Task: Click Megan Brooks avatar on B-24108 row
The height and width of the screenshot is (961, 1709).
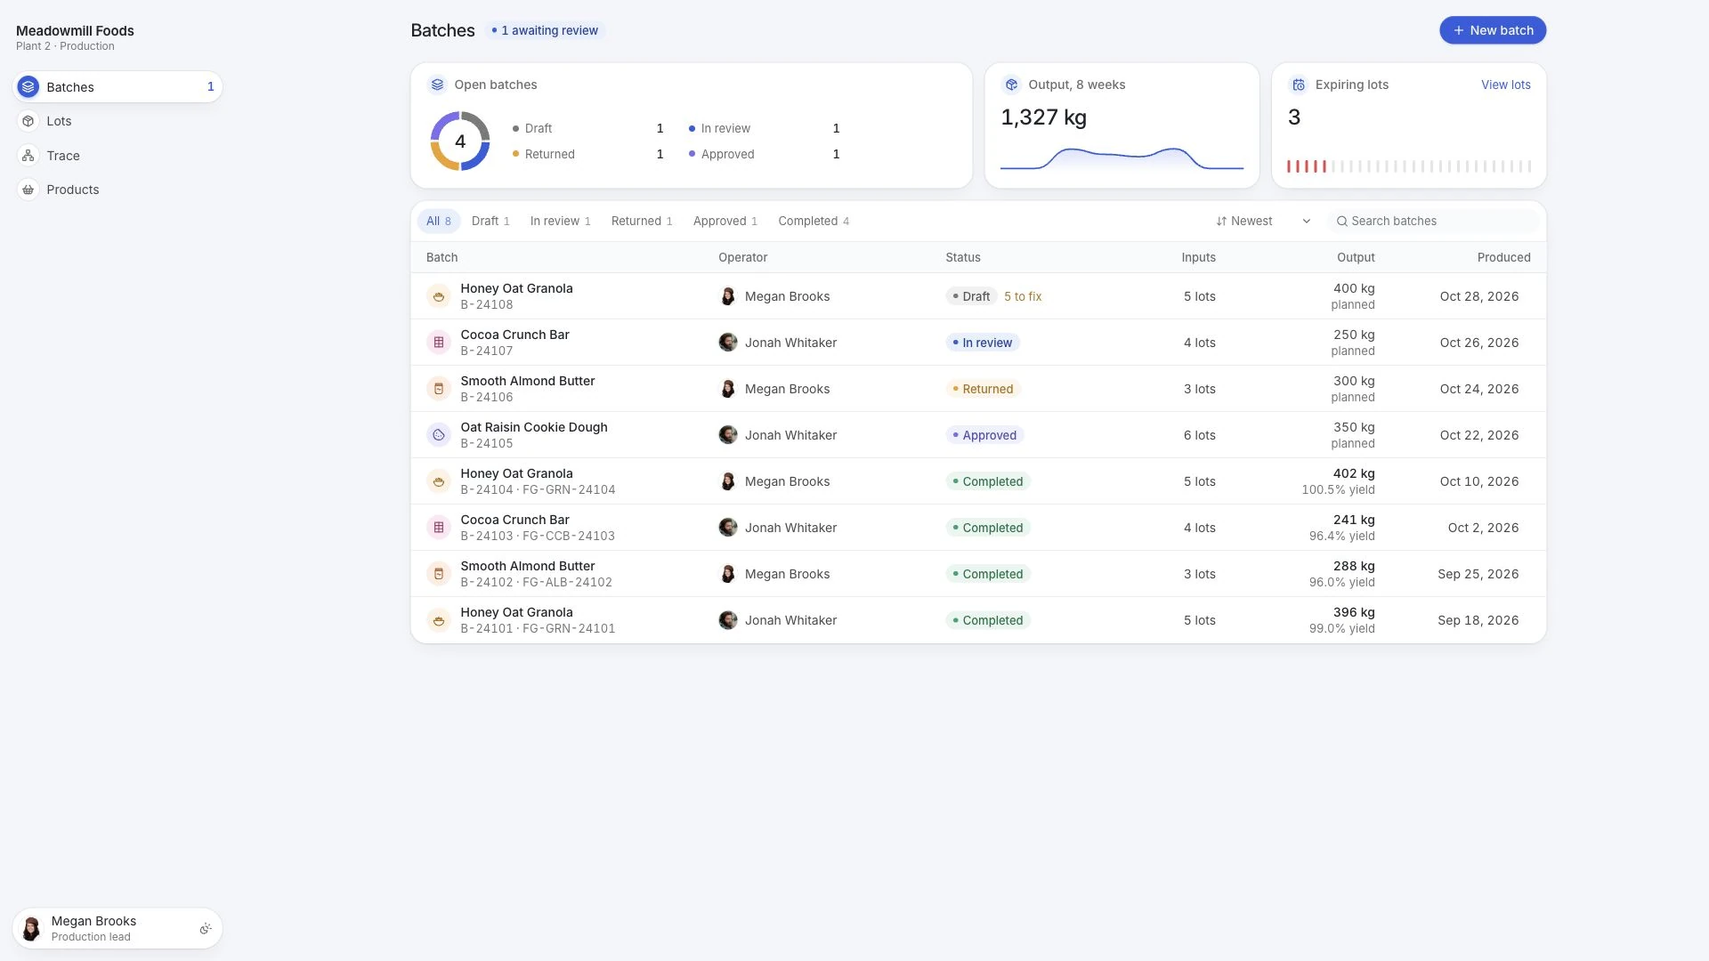Action: coord(728,296)
